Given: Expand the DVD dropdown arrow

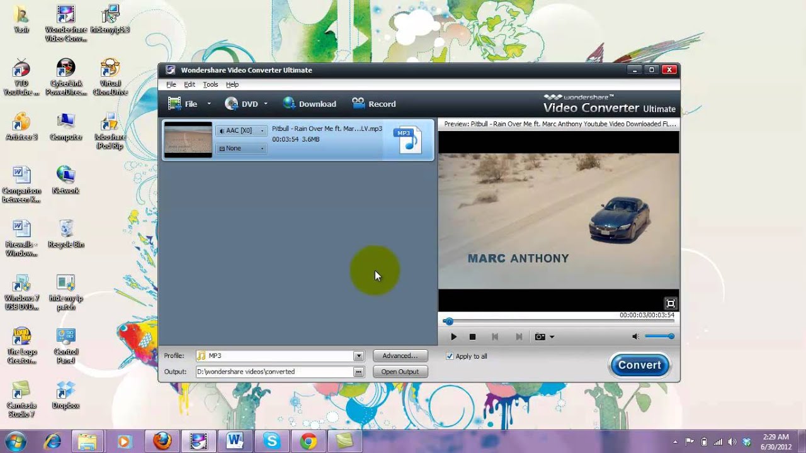Looking at the screenshot, I should tap(266, 104).
